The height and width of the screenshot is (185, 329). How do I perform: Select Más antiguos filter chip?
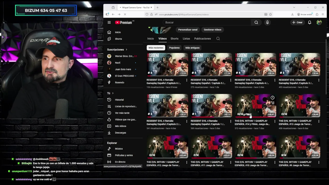tap(193, 48)
